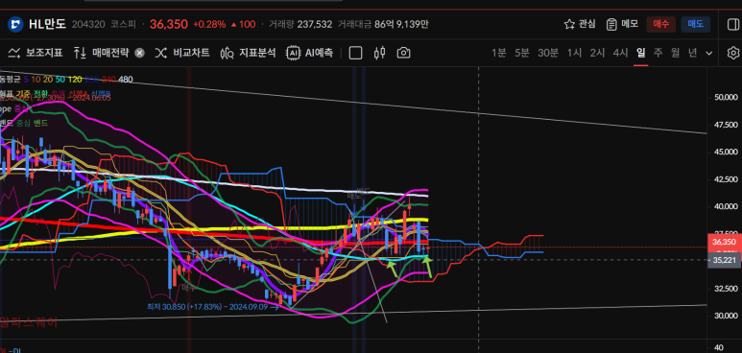Select the 주 weekly timeframe

(658, 53)
